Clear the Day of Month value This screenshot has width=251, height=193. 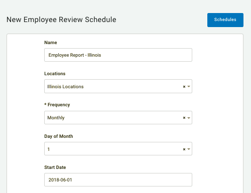tap(184, 149)
